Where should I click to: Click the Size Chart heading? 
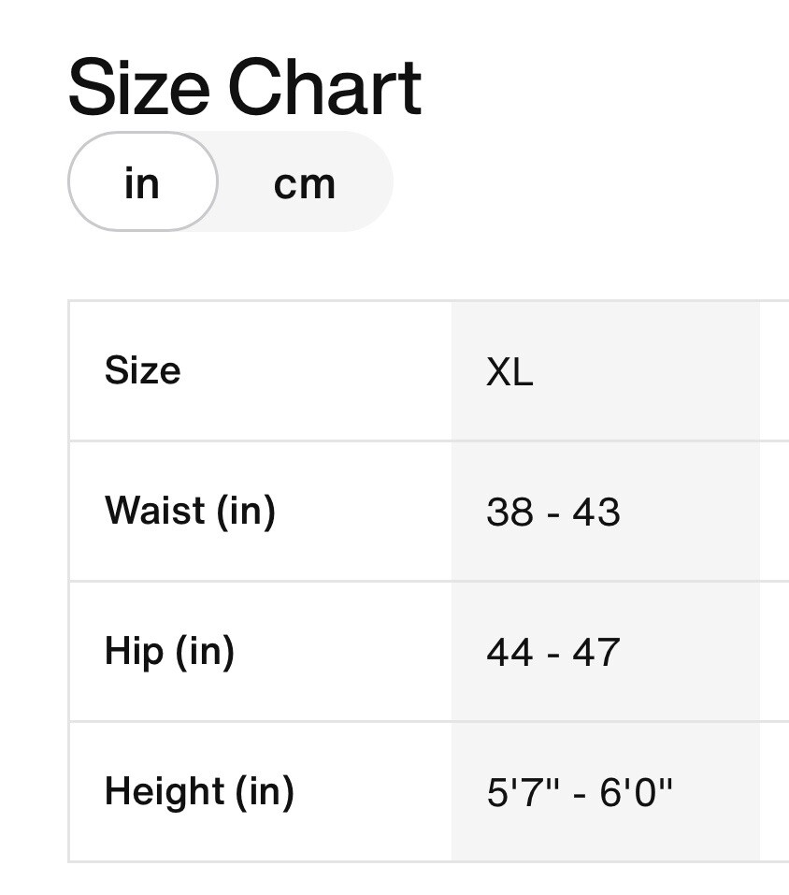coord(247,87)
